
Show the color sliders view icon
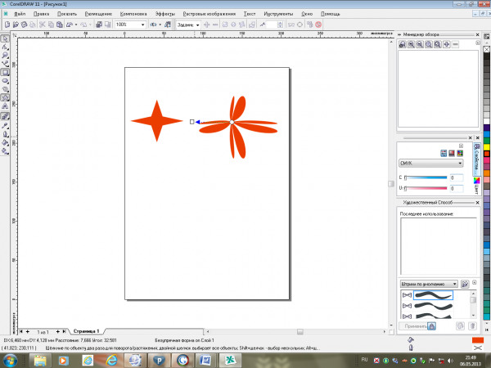tap(444, 154)
